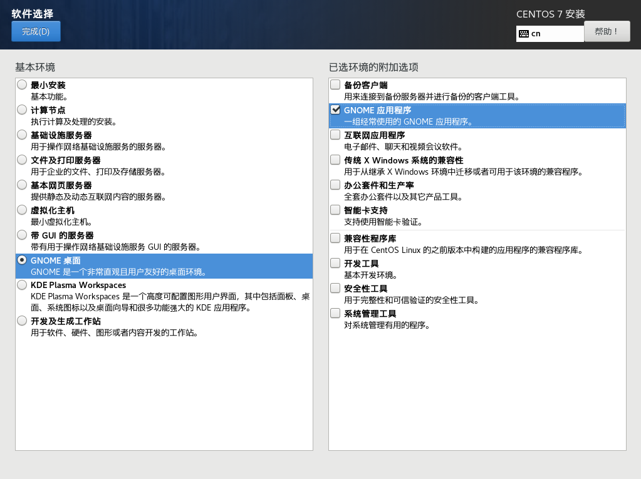The width and height of the screenshot is (641, 479).
Task: Toggle the 智能卡支持 checkbox
Action: pyautogui.click(x=335, y=210)
